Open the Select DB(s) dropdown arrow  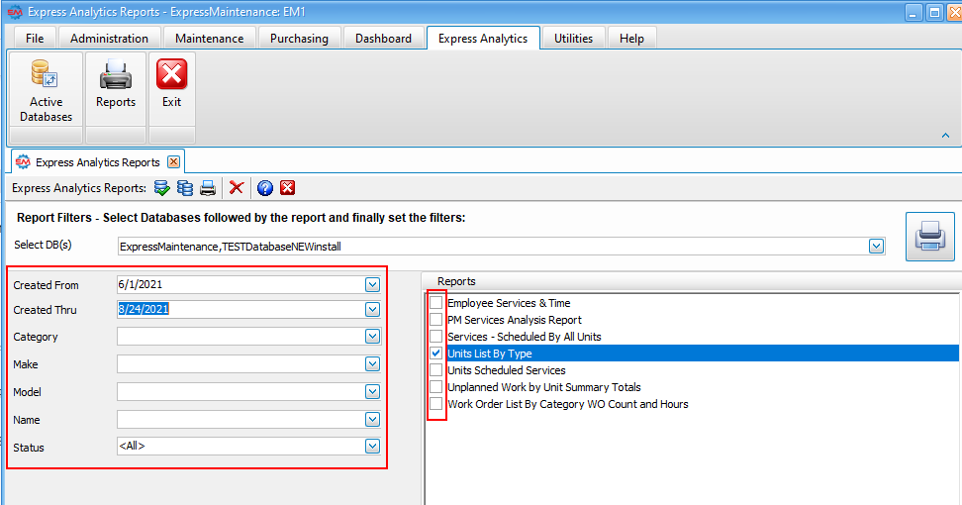pyautogui.click(x=876, y=246)
